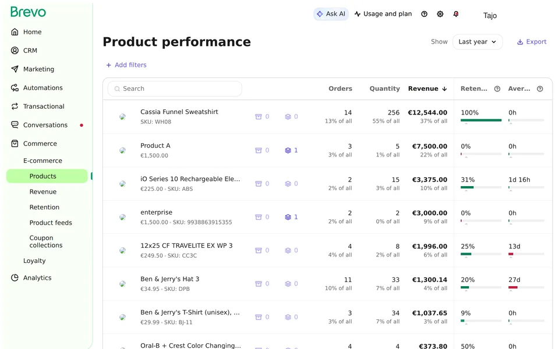Click the Transactional arrows icon
Screen dimensions: 559x349
point(15,106)
